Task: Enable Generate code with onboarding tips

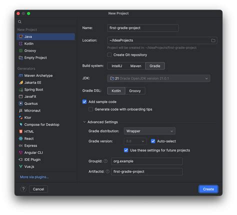Action: click(90, 109)
